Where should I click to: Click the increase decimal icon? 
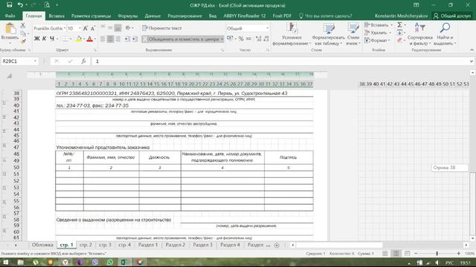[x=258, y=39]
